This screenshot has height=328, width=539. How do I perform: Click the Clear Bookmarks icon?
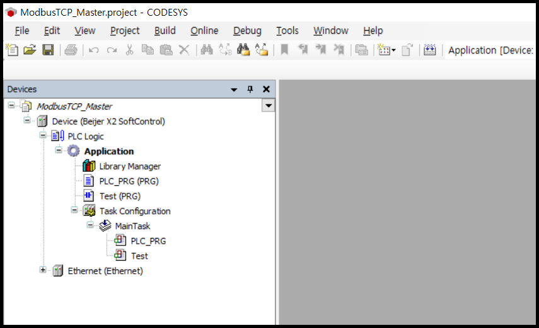(x=339, y=50)
